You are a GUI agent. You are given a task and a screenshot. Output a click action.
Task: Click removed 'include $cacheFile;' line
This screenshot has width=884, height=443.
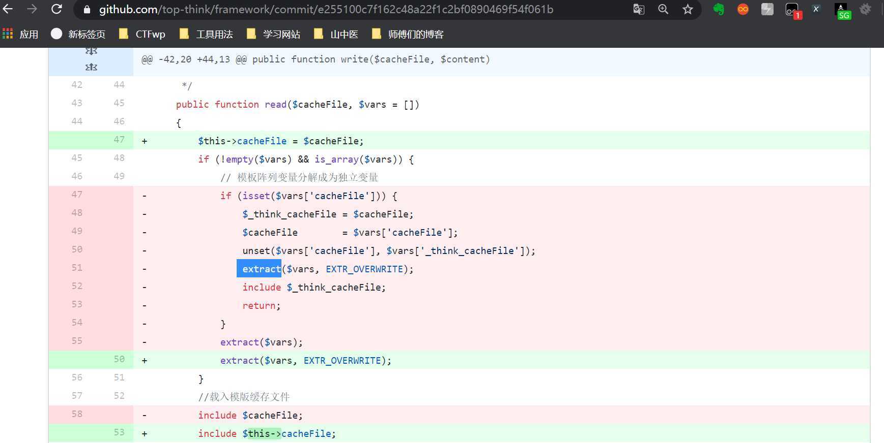tap(250, 416)
